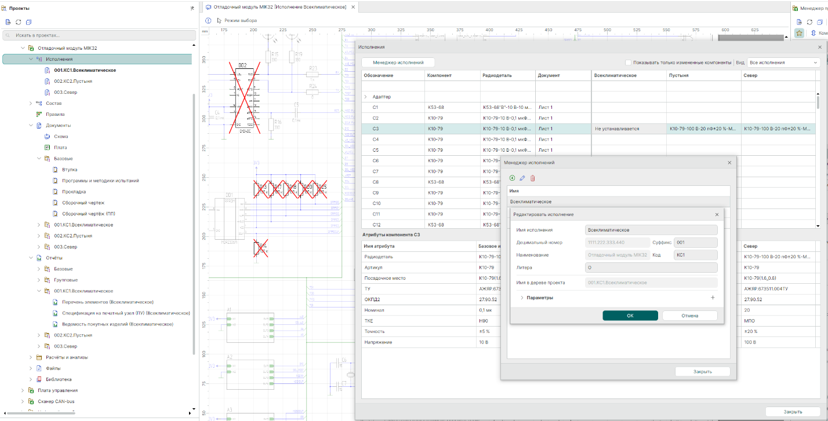The width and height of the screenshot is (828, 421).
Task: Confirm with the OK button
Action: tap(630, 316)
